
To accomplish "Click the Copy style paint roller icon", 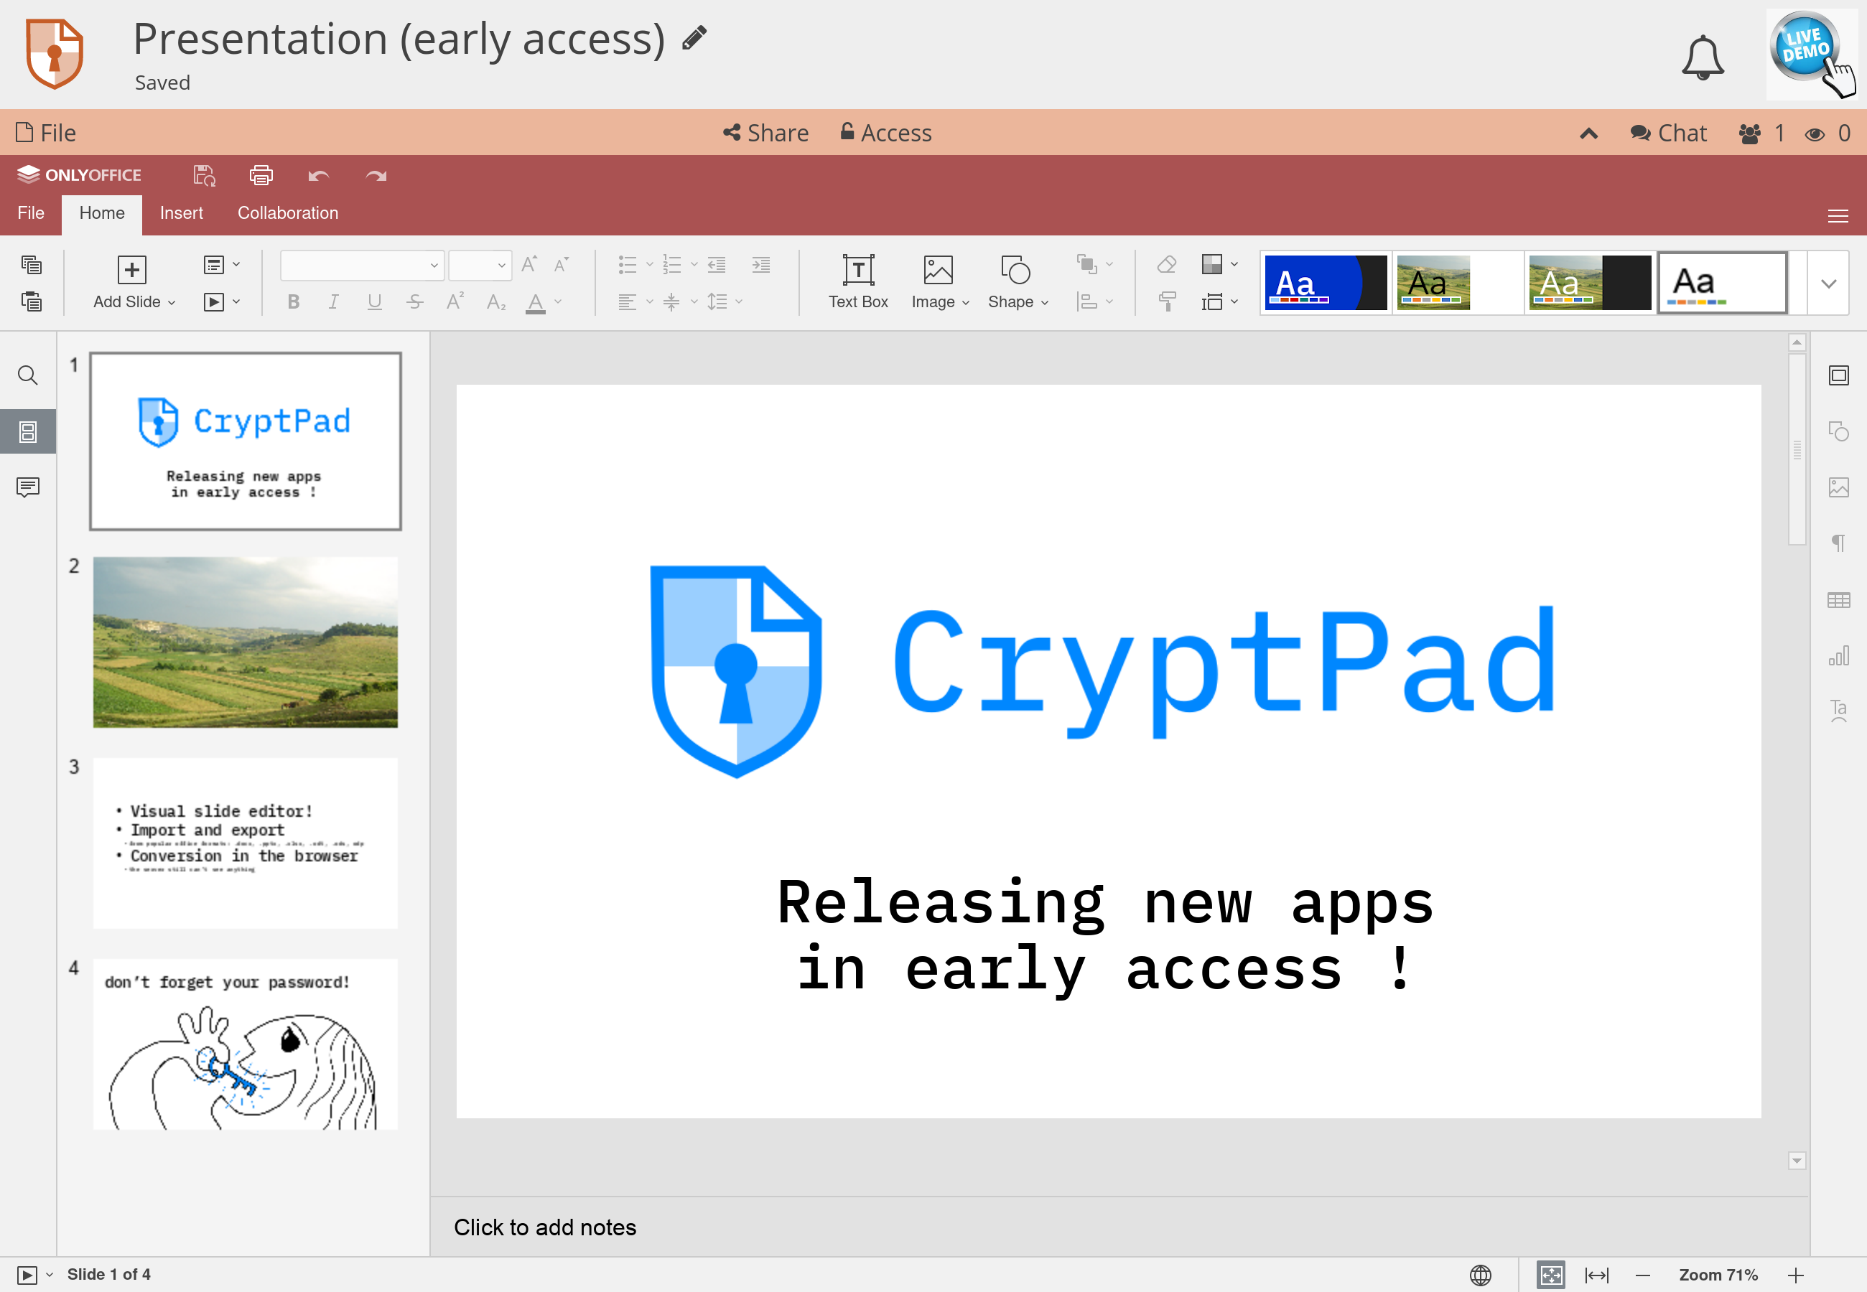I will (x=1166, y=301).
